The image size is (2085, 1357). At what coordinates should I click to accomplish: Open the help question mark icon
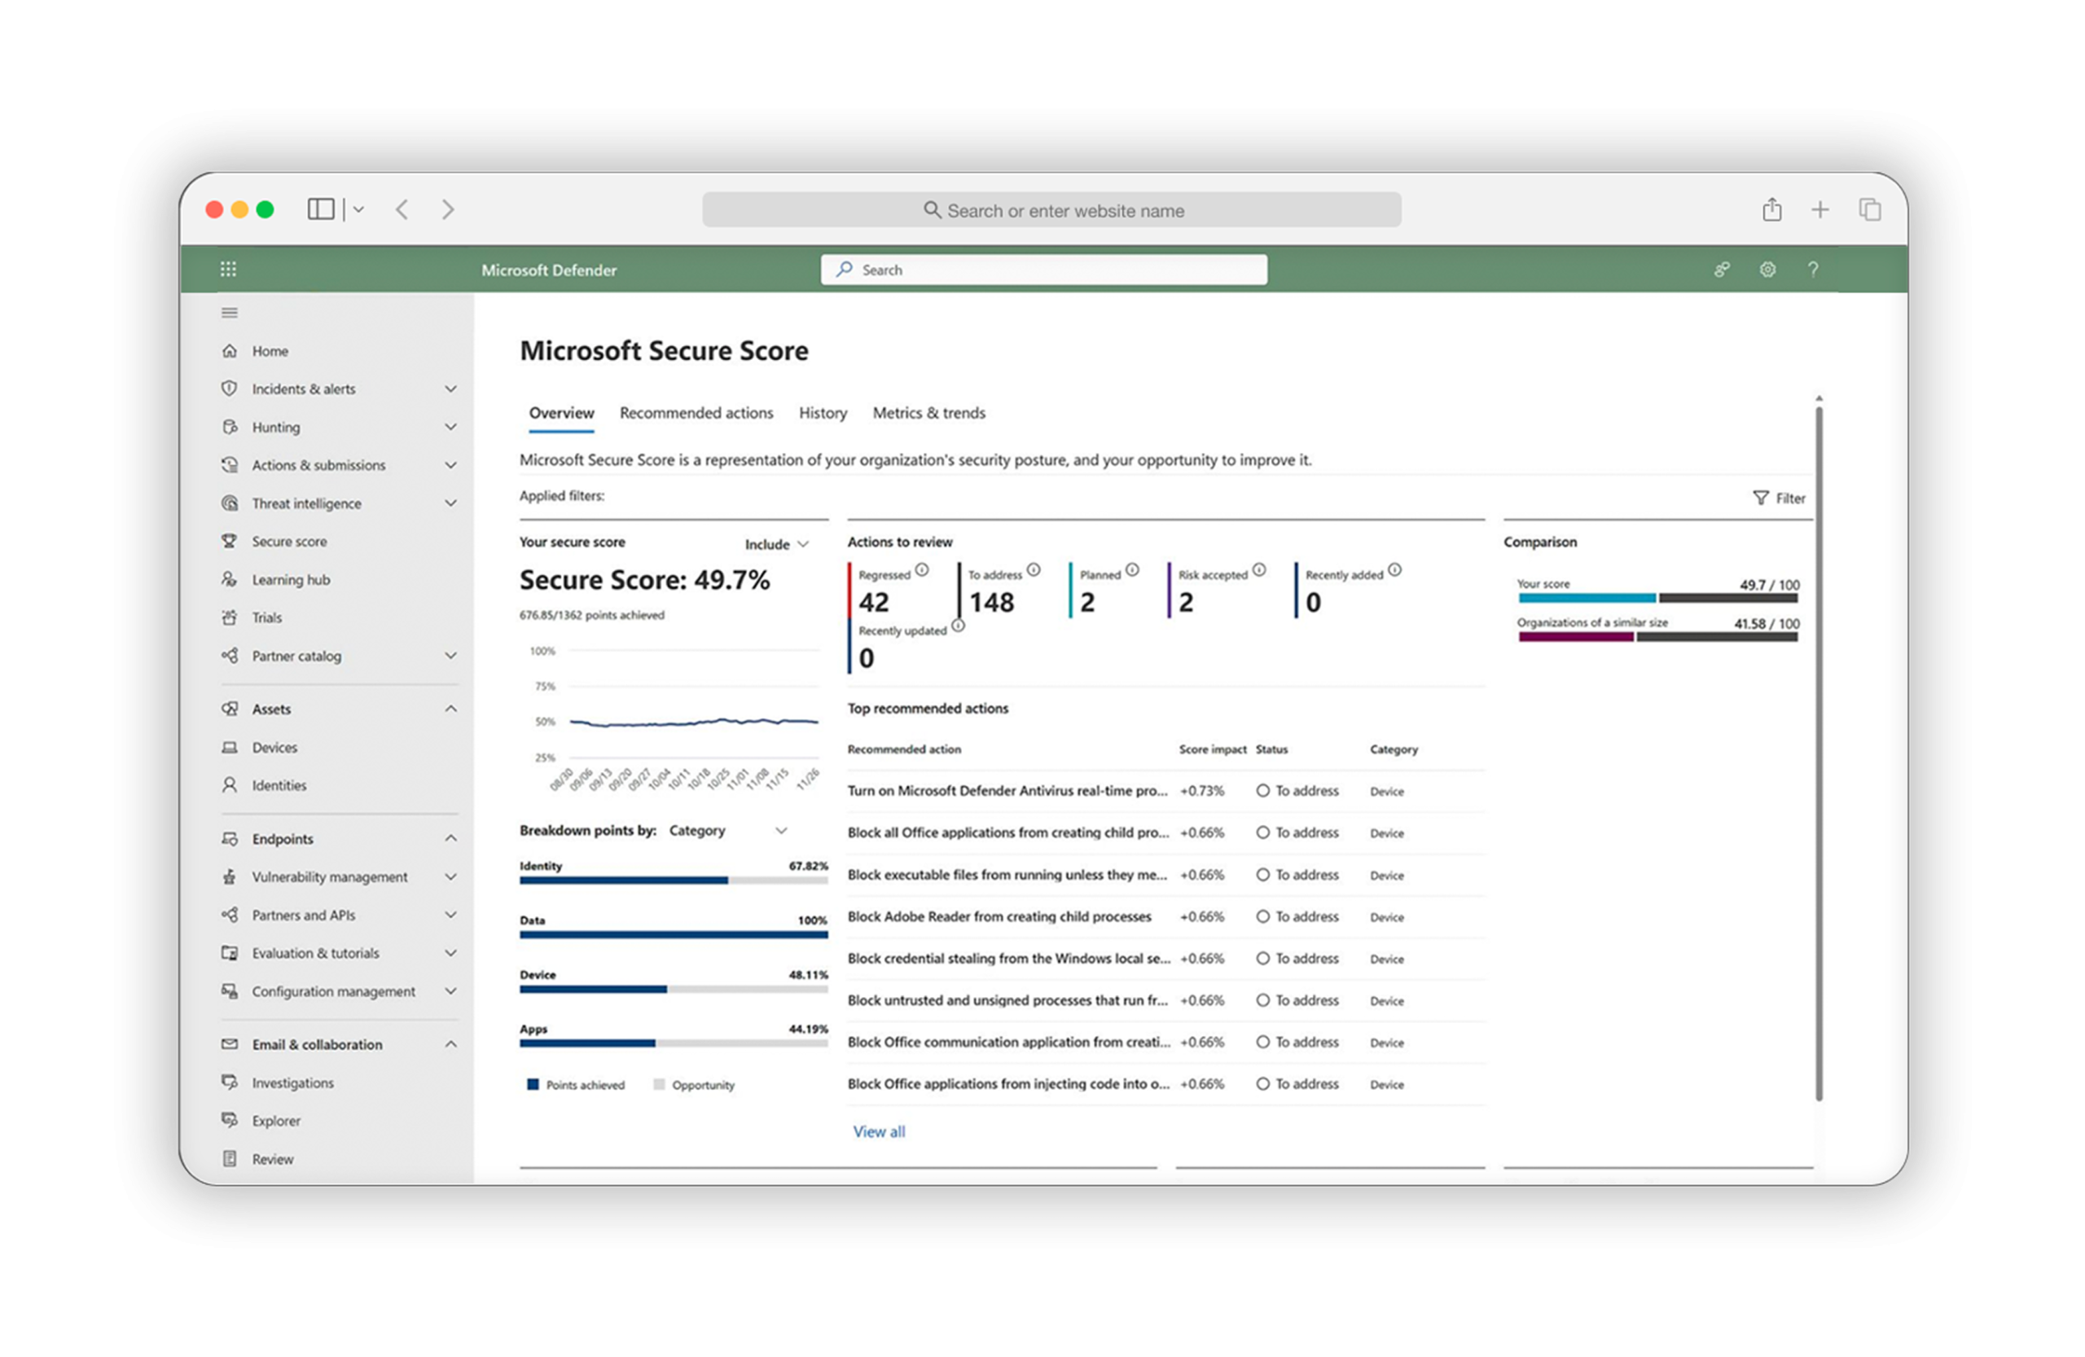point(1812,269)
